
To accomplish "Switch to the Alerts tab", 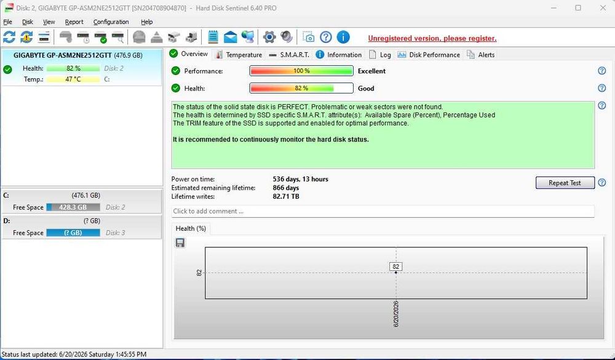I will coord(481,55).
